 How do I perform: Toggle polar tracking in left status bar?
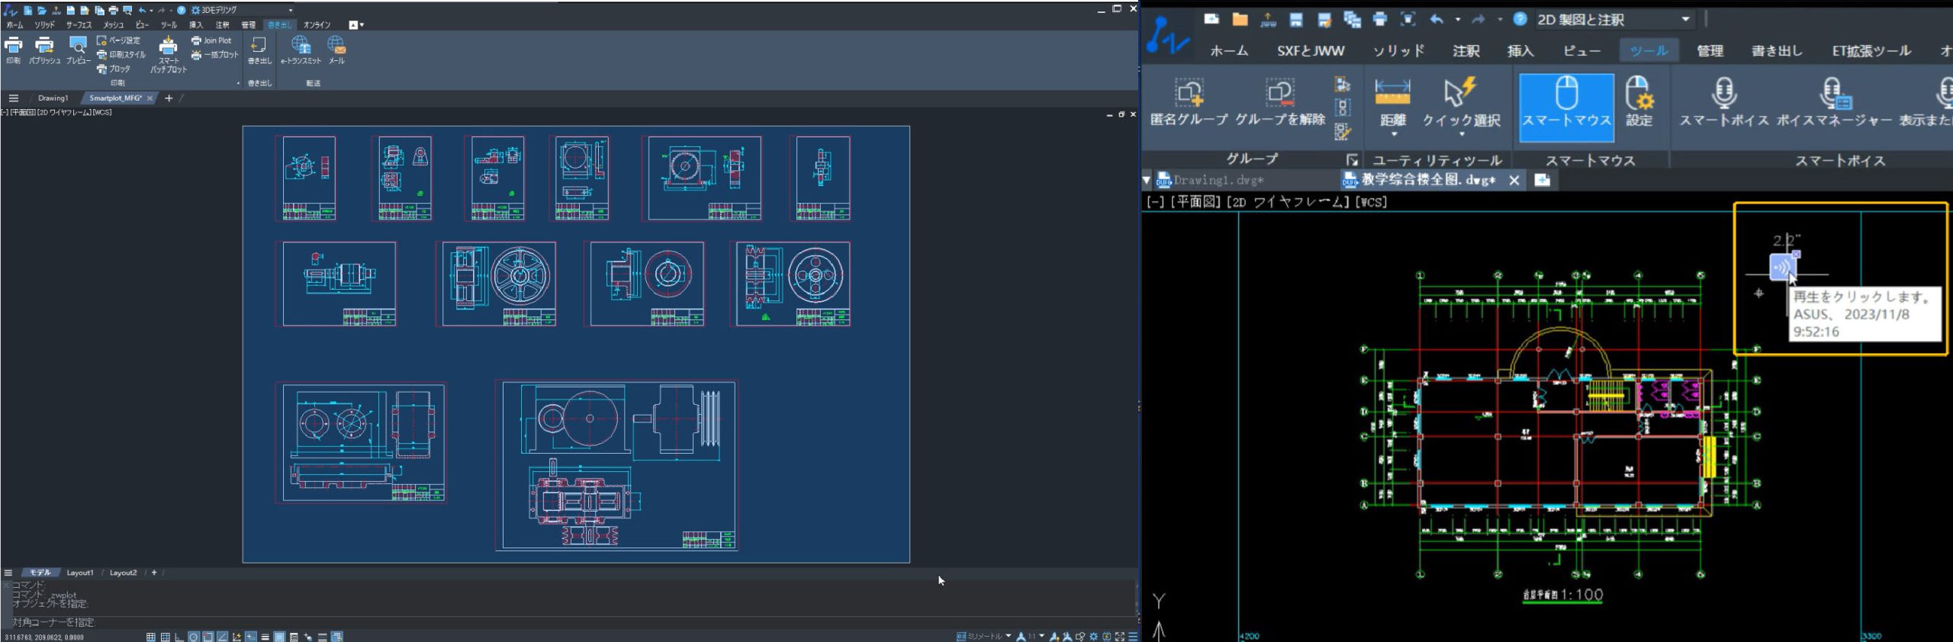coord(194,637)
